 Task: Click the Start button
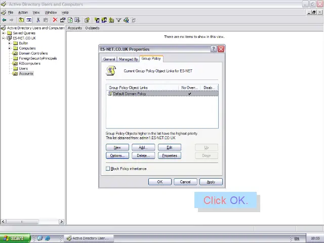pyautogui.click(x=15, y=238)
